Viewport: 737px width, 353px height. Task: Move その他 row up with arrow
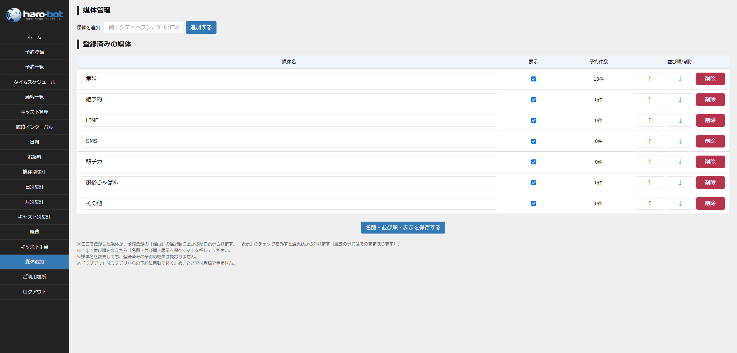point(650,203)
